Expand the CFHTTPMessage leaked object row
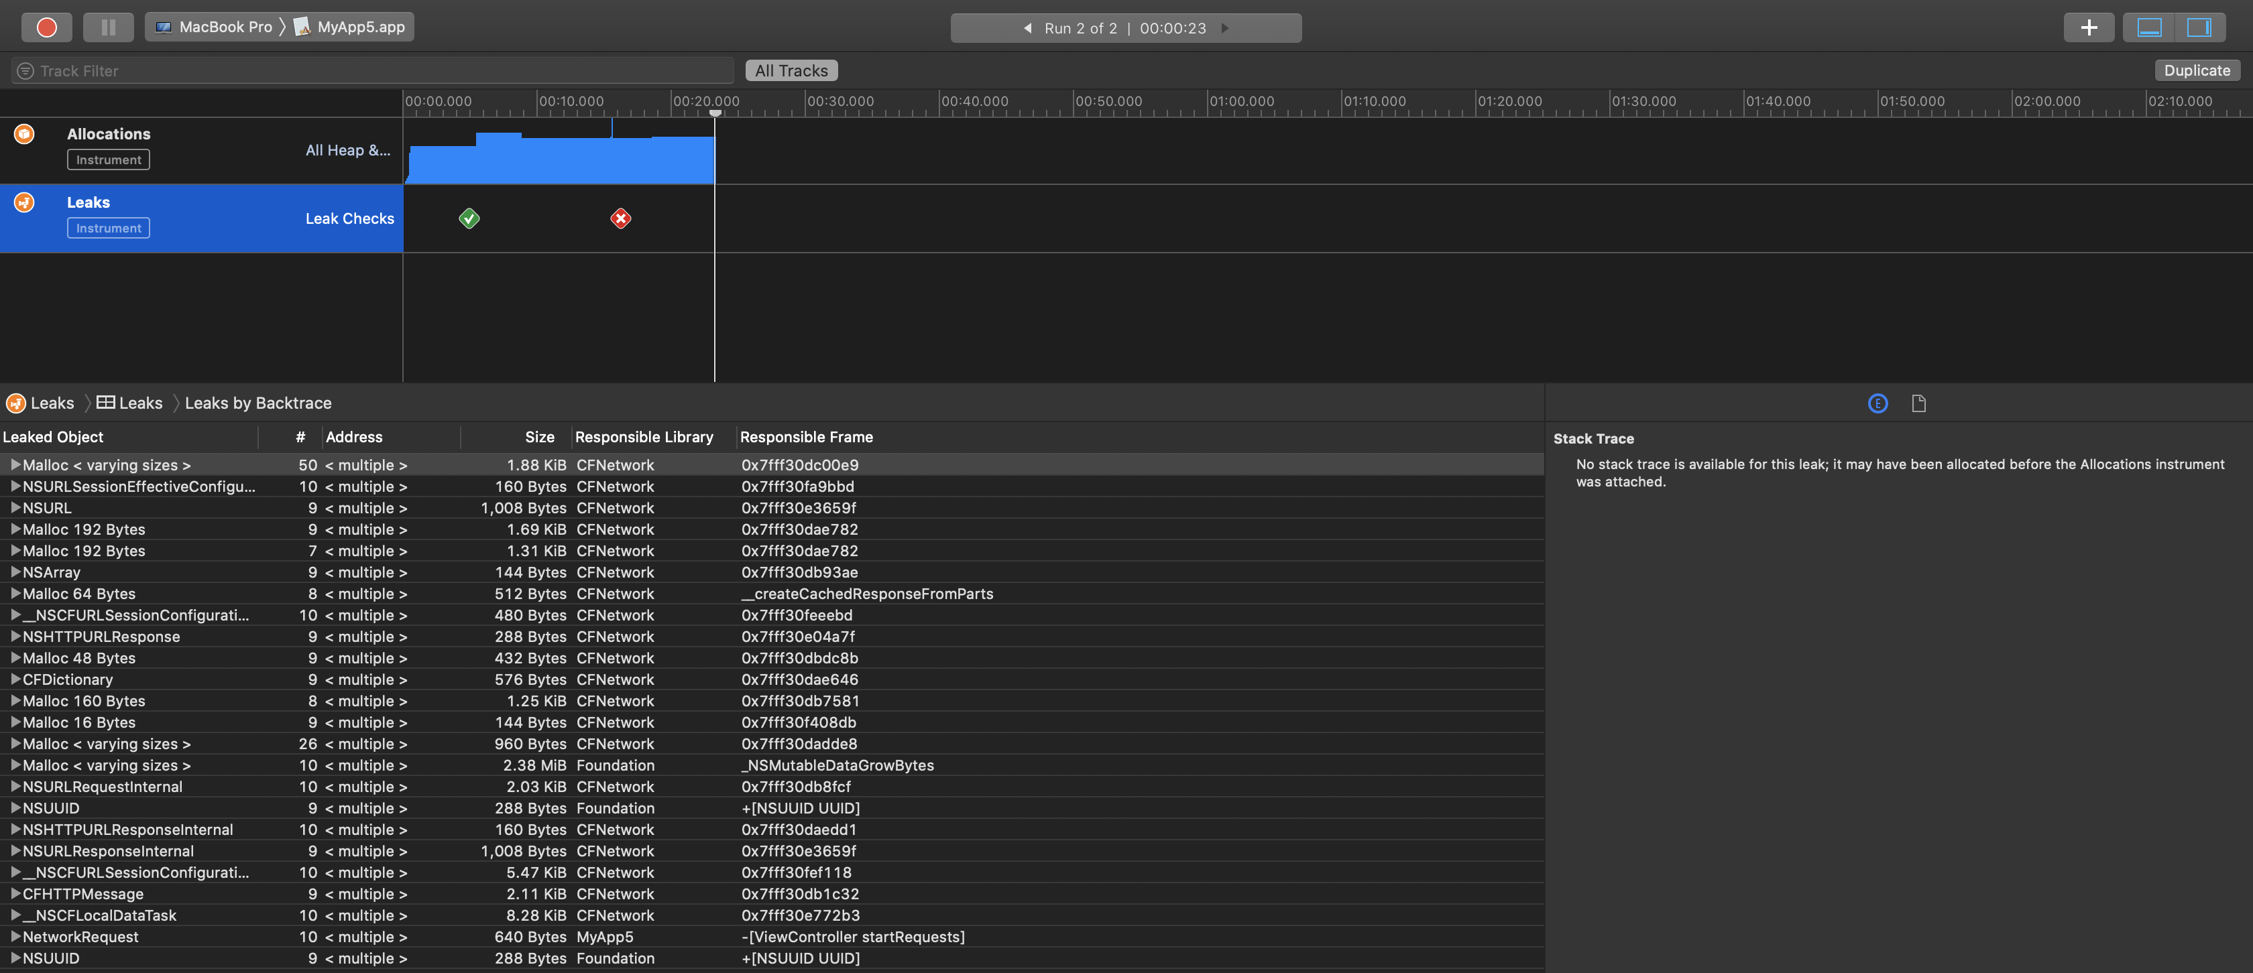2253x973 pixels. (x=15, y=893)
